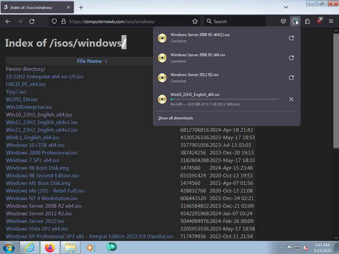Focus the Search box
The height and width of the screenshot is (254, 339).
(x=235, y=21)
